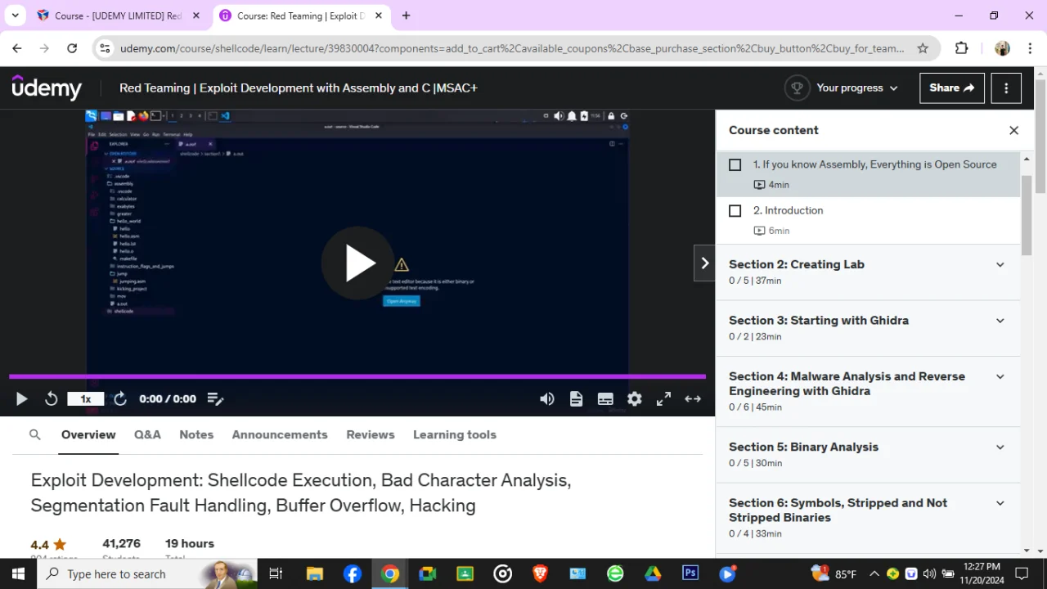Image resolution: width=1047 pixels, height=589 pixels.
Task: Play the lecture from the control bar
Action: click(21, 399)
